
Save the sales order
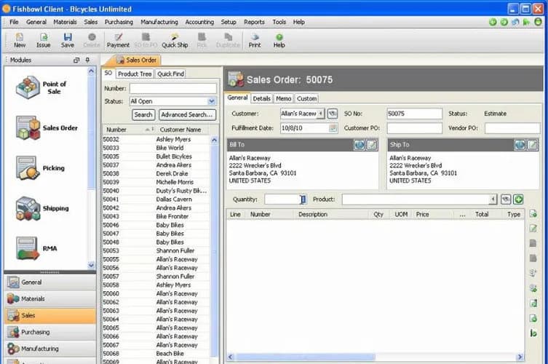coord(68,40)
